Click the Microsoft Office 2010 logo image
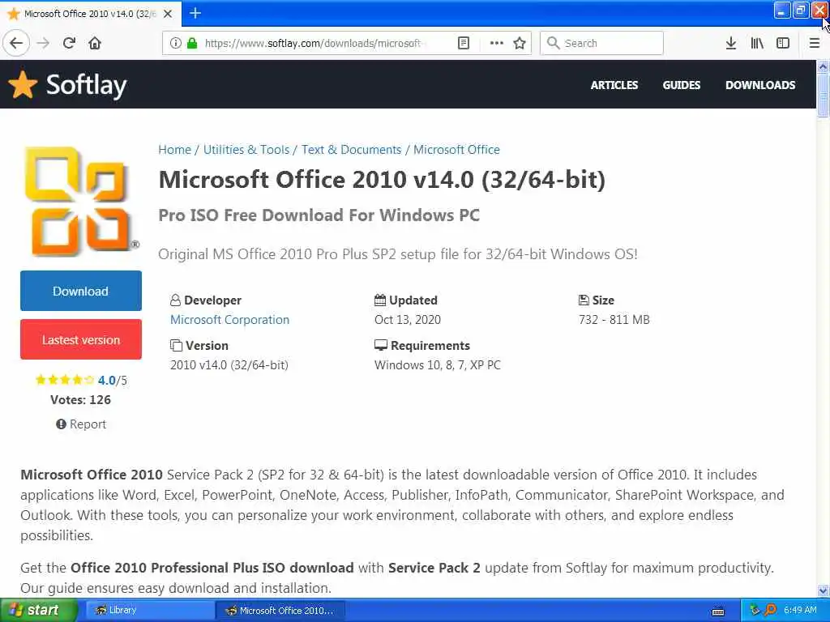Screen dimensions: 830x622 click(81, 201)
